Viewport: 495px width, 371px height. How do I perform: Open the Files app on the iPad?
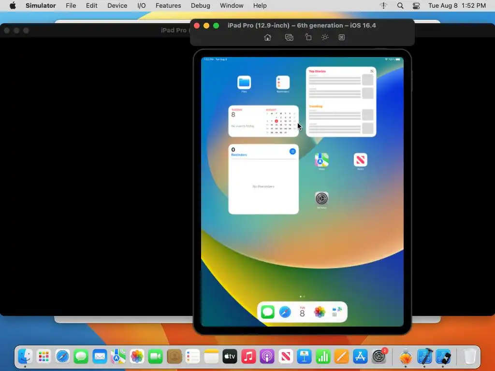point(244,82)
